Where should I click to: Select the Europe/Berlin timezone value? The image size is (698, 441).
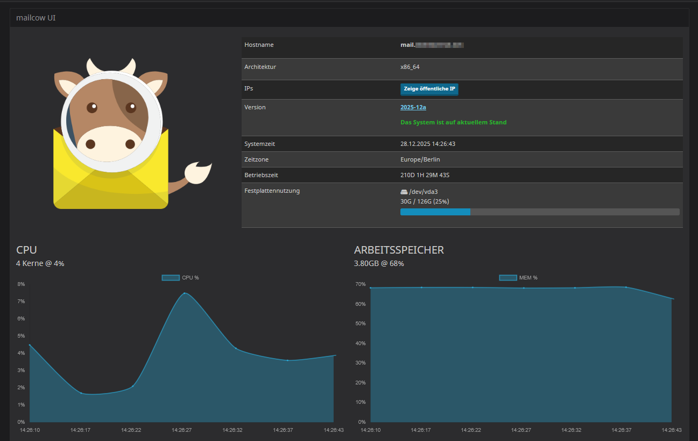[420, 159]
